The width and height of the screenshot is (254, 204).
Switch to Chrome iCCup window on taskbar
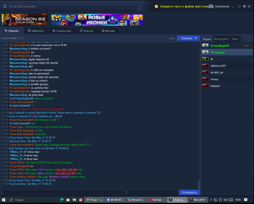tap(95, 200)
